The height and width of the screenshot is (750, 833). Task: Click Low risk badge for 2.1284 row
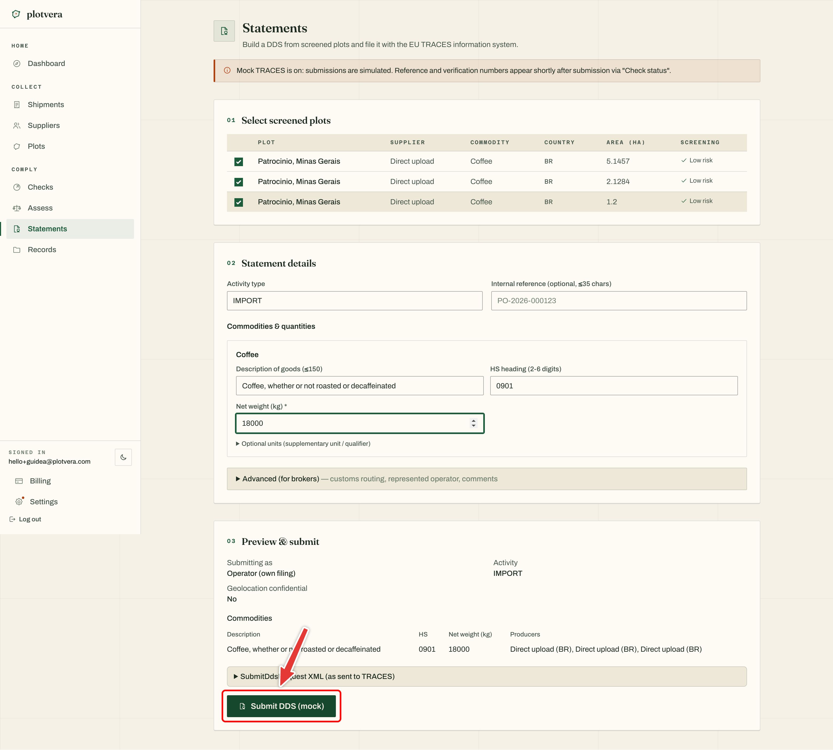pyautogui.click(x=697, y=181)
